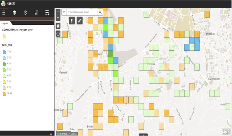232x136 pixels.
Task: Return to the default home extent
Action: [58, 26]
